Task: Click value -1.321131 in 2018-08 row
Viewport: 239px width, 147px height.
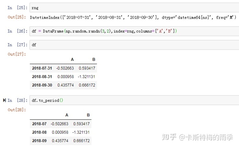Action: pos(81,132)
